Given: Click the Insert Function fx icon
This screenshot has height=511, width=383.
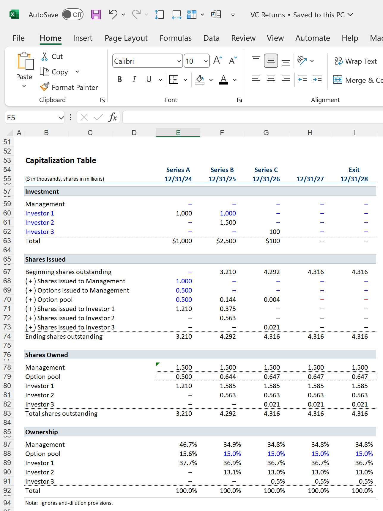Looking at the screenshot, I should [x=113, y=118].
